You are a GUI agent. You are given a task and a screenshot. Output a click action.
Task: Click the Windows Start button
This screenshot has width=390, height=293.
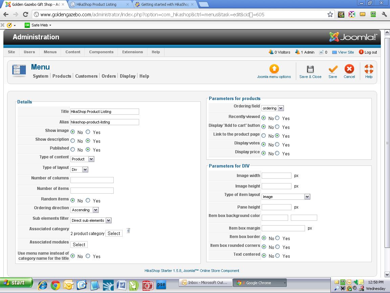pos(16,282)
